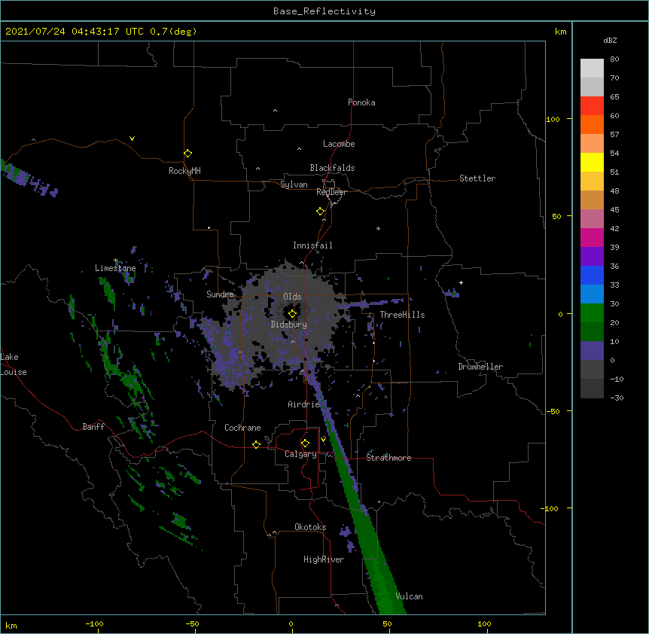Click the yellow V marker east of Calgary

pyautogui.click(x=323, y=440)
